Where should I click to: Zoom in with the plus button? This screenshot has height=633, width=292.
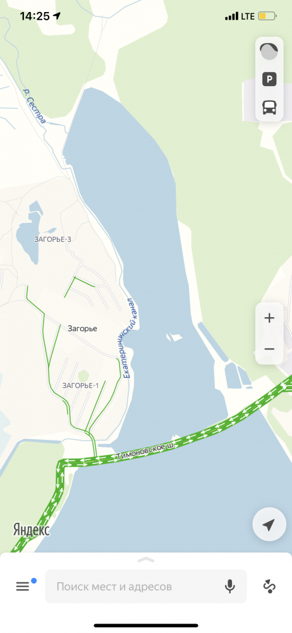click(269, 318)
